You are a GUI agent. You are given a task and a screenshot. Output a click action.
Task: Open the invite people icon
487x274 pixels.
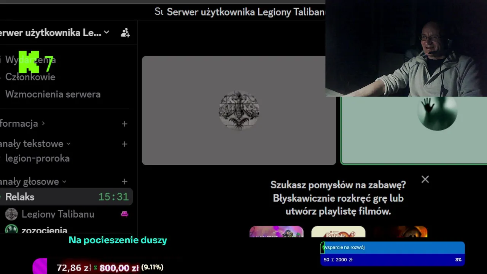tap(125, 33)
